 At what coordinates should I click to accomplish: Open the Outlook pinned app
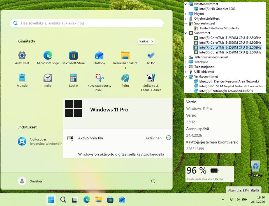[x=99, y=58]
